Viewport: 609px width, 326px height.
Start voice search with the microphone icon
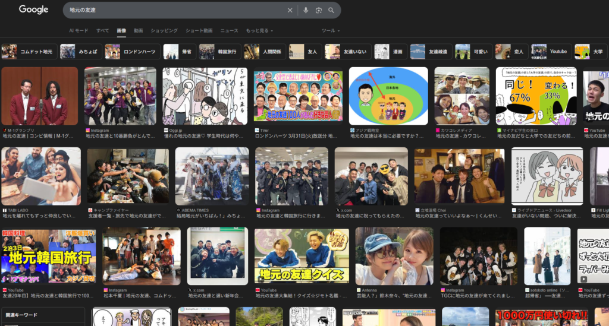pos(306,10)
